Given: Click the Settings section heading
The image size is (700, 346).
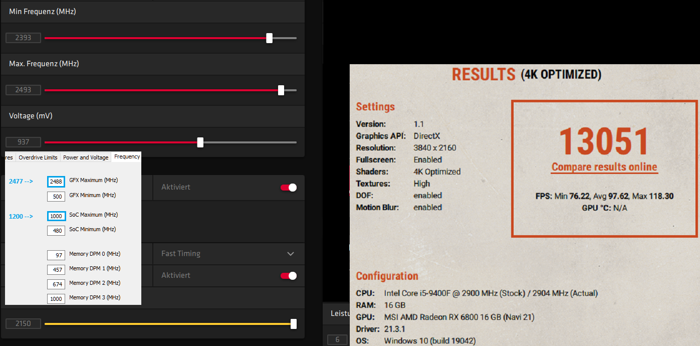Looking at the screenshot, I should tap(375, 107).
